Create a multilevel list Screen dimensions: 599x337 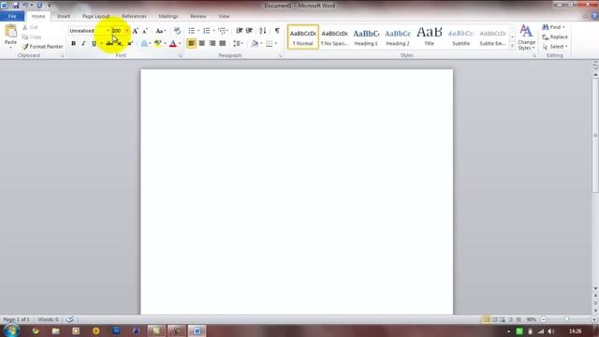coord(222,31)
